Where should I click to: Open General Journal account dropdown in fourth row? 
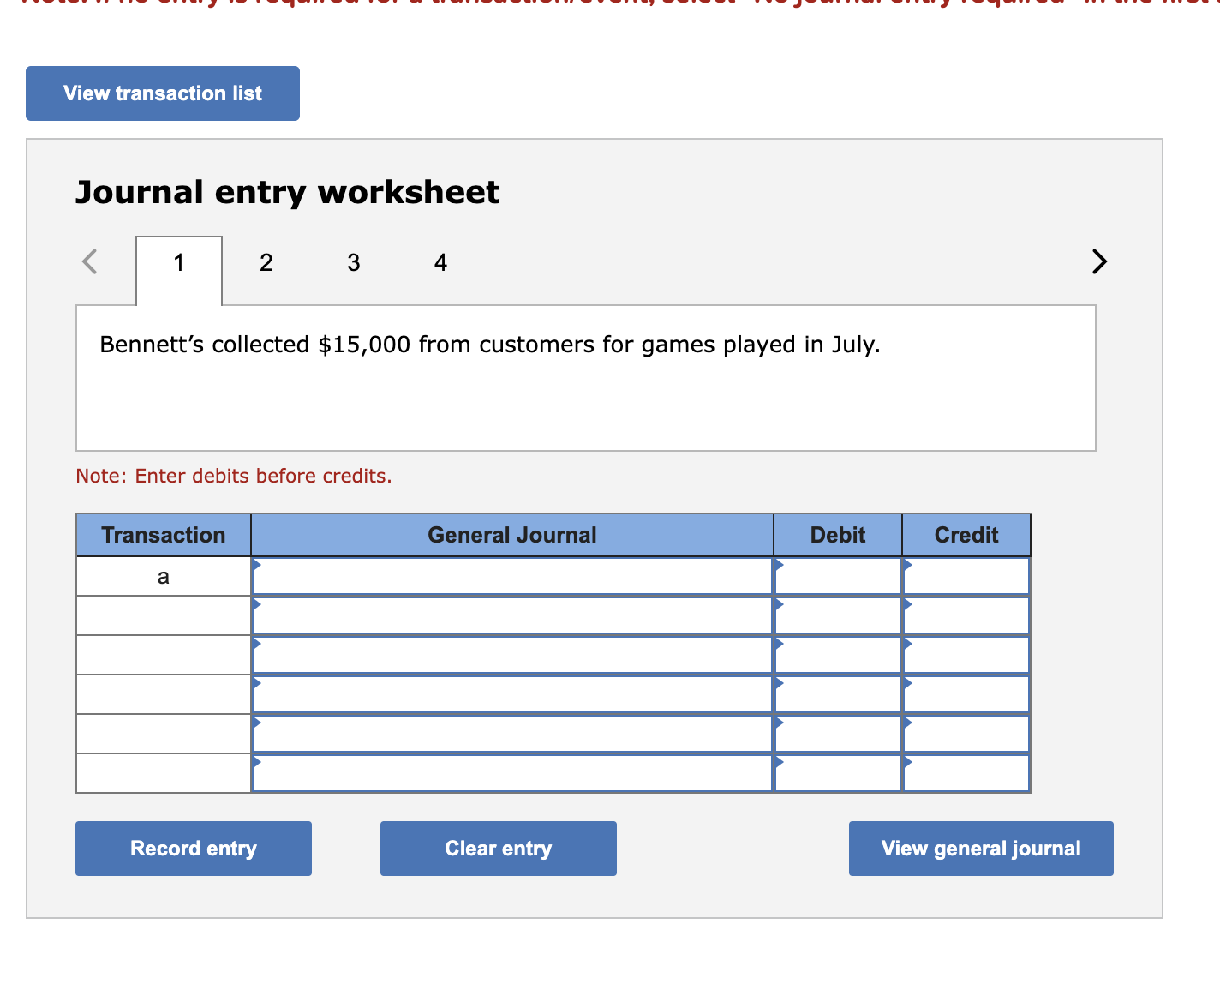click(512, 694)
